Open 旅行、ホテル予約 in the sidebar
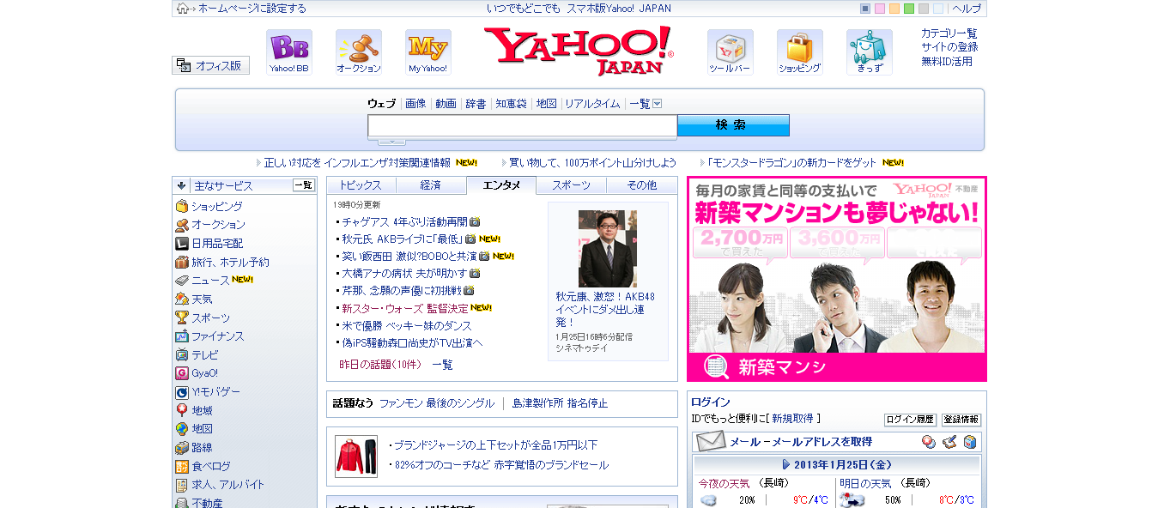This screenshot has width=1158, height=508. click(230, 263)
